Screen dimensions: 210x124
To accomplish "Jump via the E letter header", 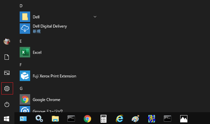I will (21, 41).
